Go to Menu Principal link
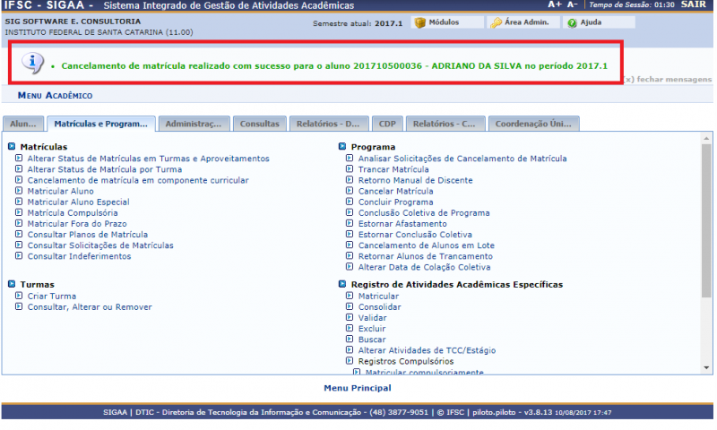Viewport: 717px width, 430px height. (x=358, y=388)
